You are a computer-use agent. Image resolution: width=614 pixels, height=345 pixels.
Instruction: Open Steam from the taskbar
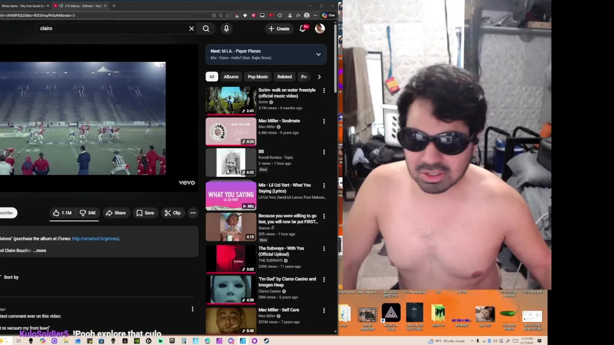[x=266, y=341]
